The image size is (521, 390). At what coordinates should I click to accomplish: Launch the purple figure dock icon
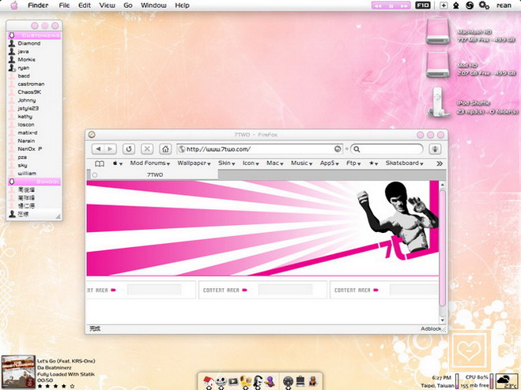[x=270, y=381]
